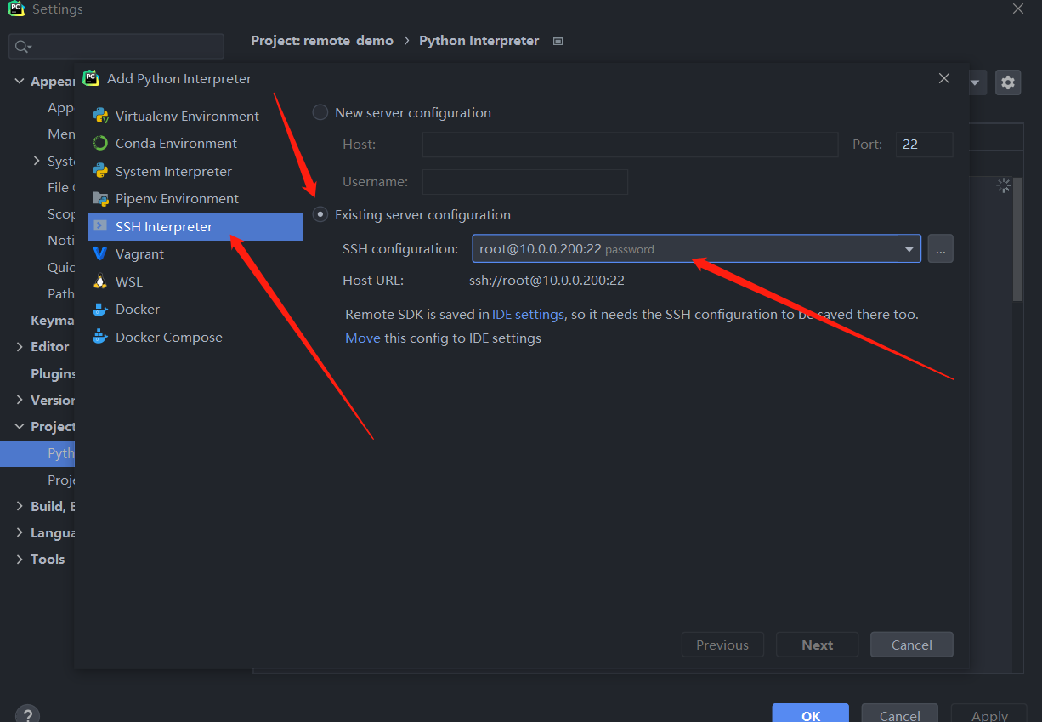Choose Pipenv Environment in interpreter list
Image resolution: width=1042 pixels, height=722 pixels.
point(195,198)
